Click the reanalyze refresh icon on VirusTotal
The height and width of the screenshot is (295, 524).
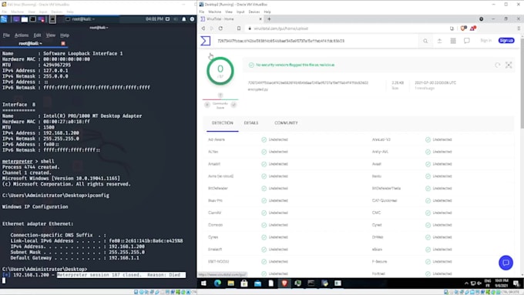pyautogui.click(x=498, y=65)
